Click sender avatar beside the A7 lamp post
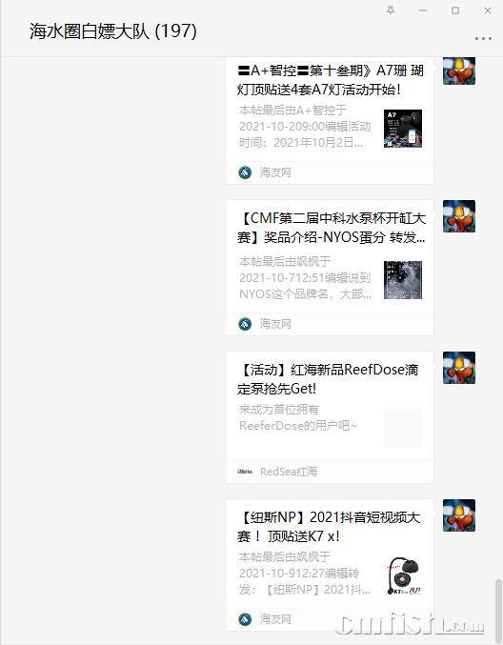 pos(459,71)
